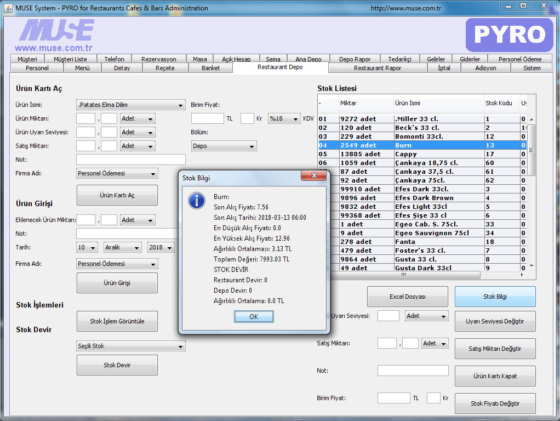Open the Tarih day dropdown
The width and height of the screenshot is (560, 421).
click(87, 247)
